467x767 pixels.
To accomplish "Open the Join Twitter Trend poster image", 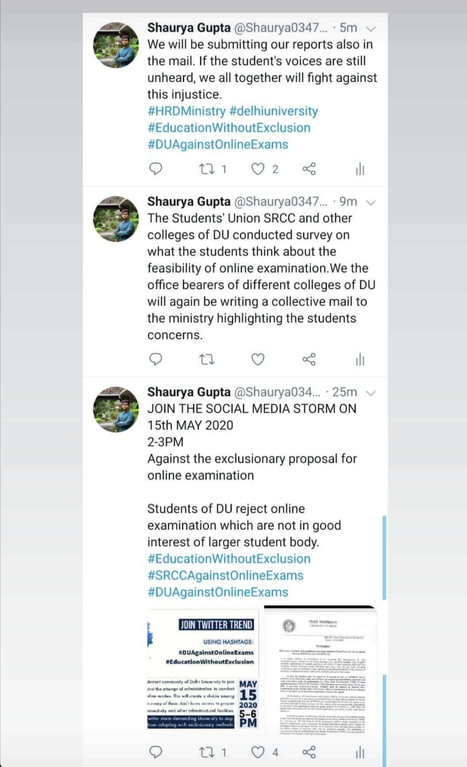I will 203,671.
